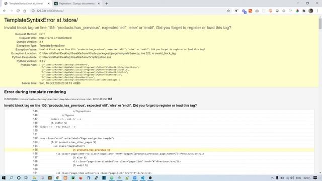Click the page vertical scrollbar thumb

320,24
